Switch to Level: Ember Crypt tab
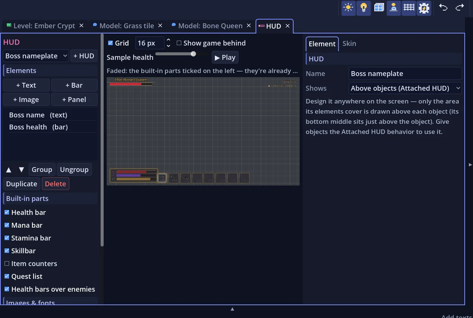 [44, 26]
